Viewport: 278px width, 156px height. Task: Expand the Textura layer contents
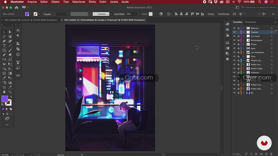point(244,32)
